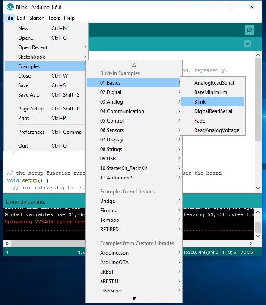Expand the Firmata library examples
266x305 pixels.
pyautogui.click(x=134, y=211)
